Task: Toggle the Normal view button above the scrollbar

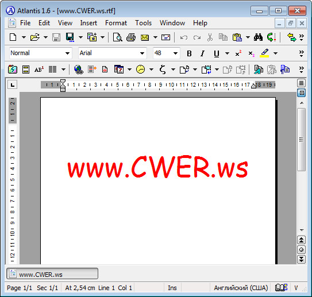Action: [301, 83]
